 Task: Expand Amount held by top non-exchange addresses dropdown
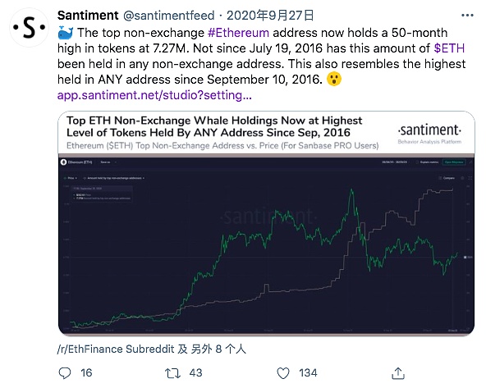tap(114, 178)
